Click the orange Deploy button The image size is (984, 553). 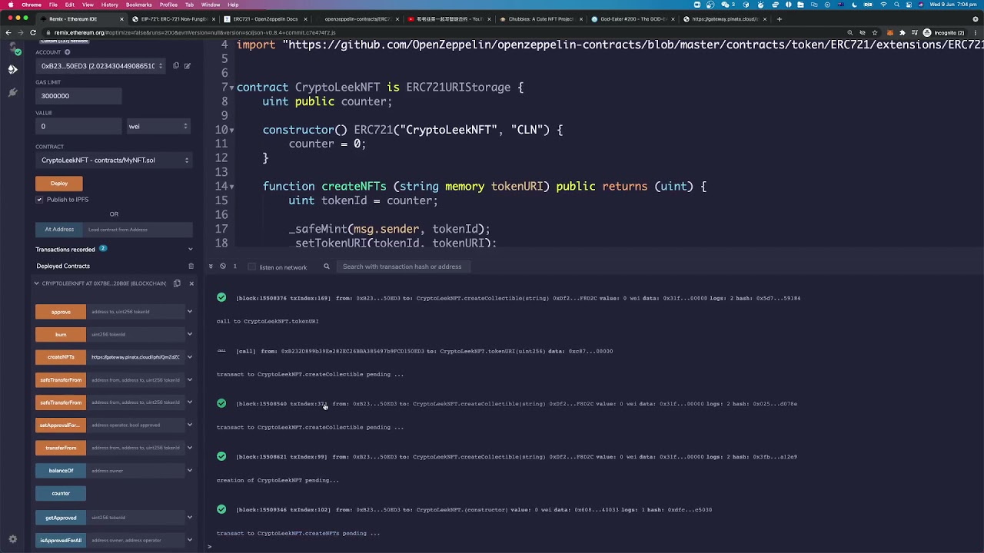pyautogui.click(x=59, y=184)
